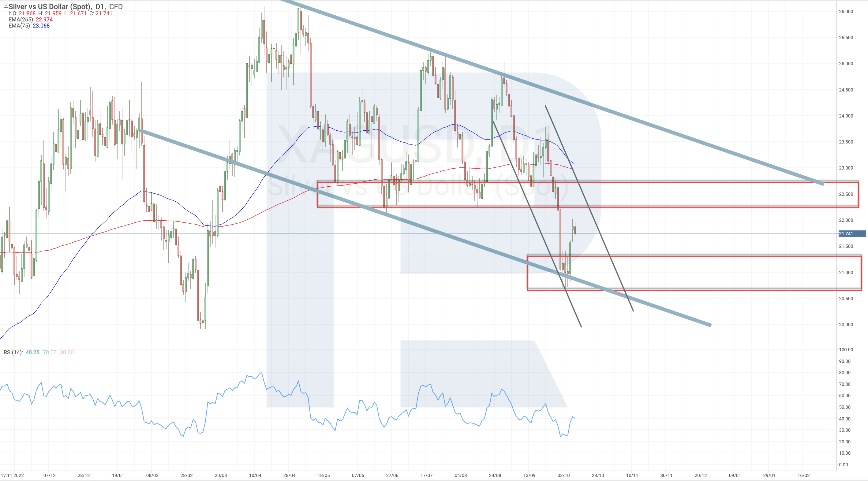Click the open price value 21.868

27,13
